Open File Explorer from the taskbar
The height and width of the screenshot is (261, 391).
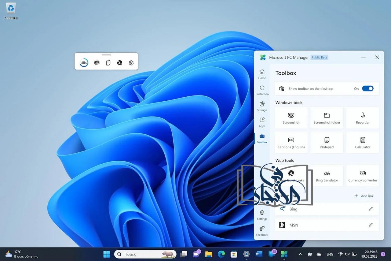[209, 254]
